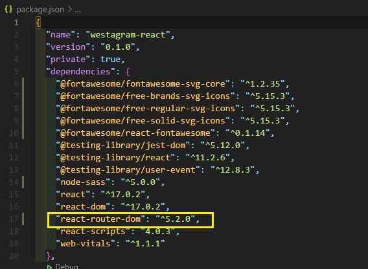The width and height of the screenshot is (368, 269).
Task: Click the "react-router-dom" key
Action: pyautogui.click(x=100, y=219)
